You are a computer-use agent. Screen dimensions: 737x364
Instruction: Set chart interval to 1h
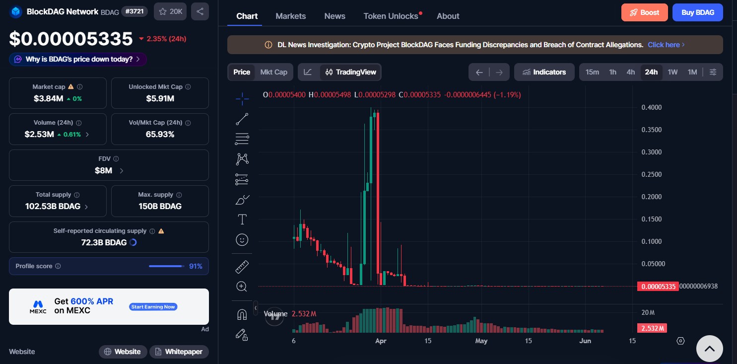tap(613, 72)
